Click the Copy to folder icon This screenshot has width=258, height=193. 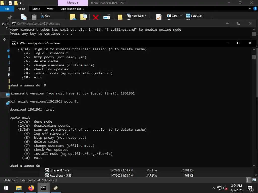[x=83, y=17]
